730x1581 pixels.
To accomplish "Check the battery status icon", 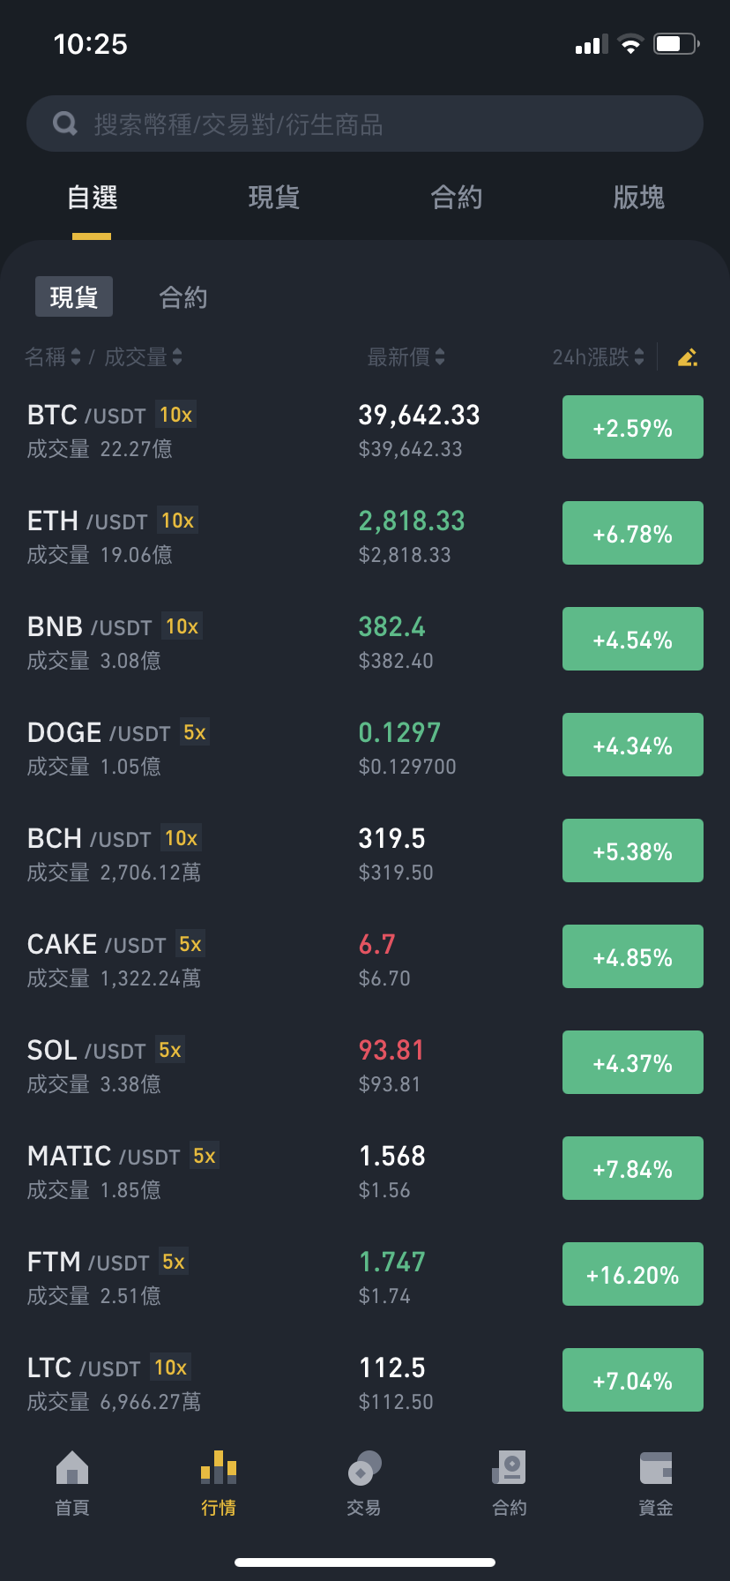I will click(676, 44).
